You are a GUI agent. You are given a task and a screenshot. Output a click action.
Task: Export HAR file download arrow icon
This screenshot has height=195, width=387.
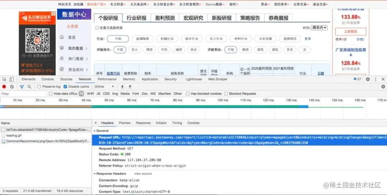coord(130,87)
